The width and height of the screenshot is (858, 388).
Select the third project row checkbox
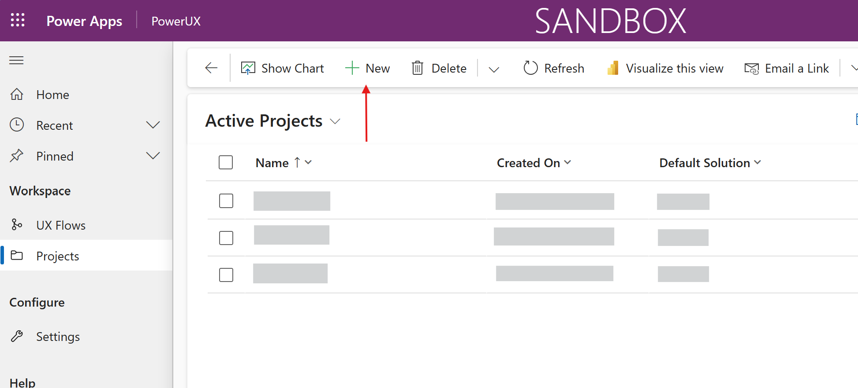226,275
